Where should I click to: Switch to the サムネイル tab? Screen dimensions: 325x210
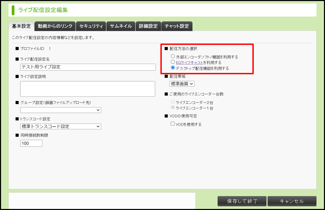121,26
